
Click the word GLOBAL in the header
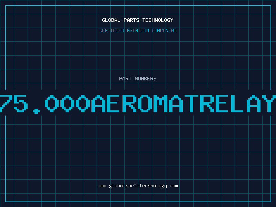tap(111, 20)
